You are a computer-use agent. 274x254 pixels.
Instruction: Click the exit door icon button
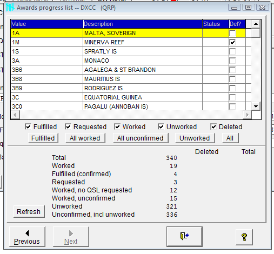click(x=184, y=236)
